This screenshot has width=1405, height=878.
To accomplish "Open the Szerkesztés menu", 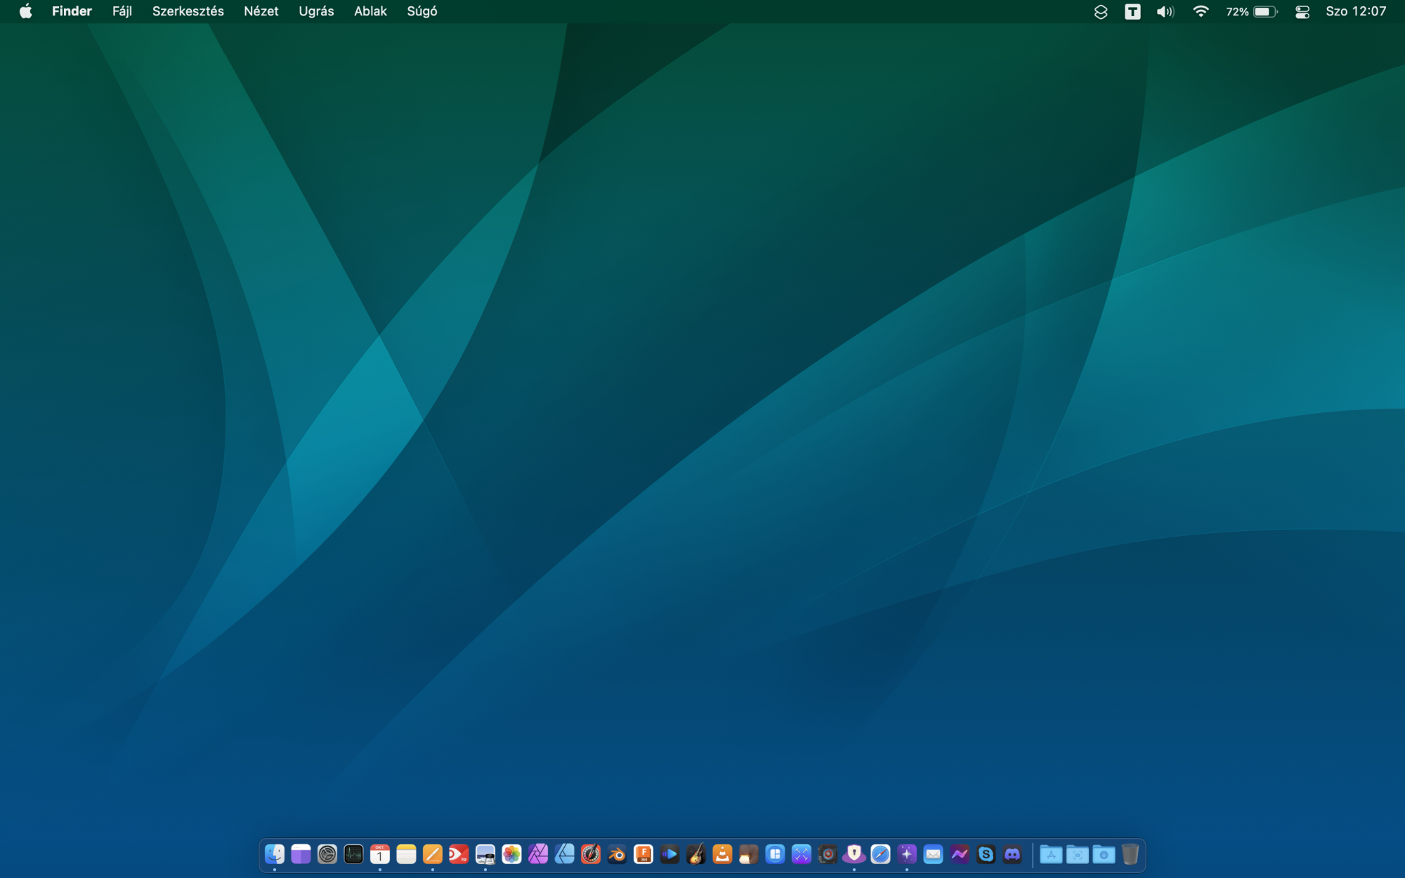I will click(188, 12).
